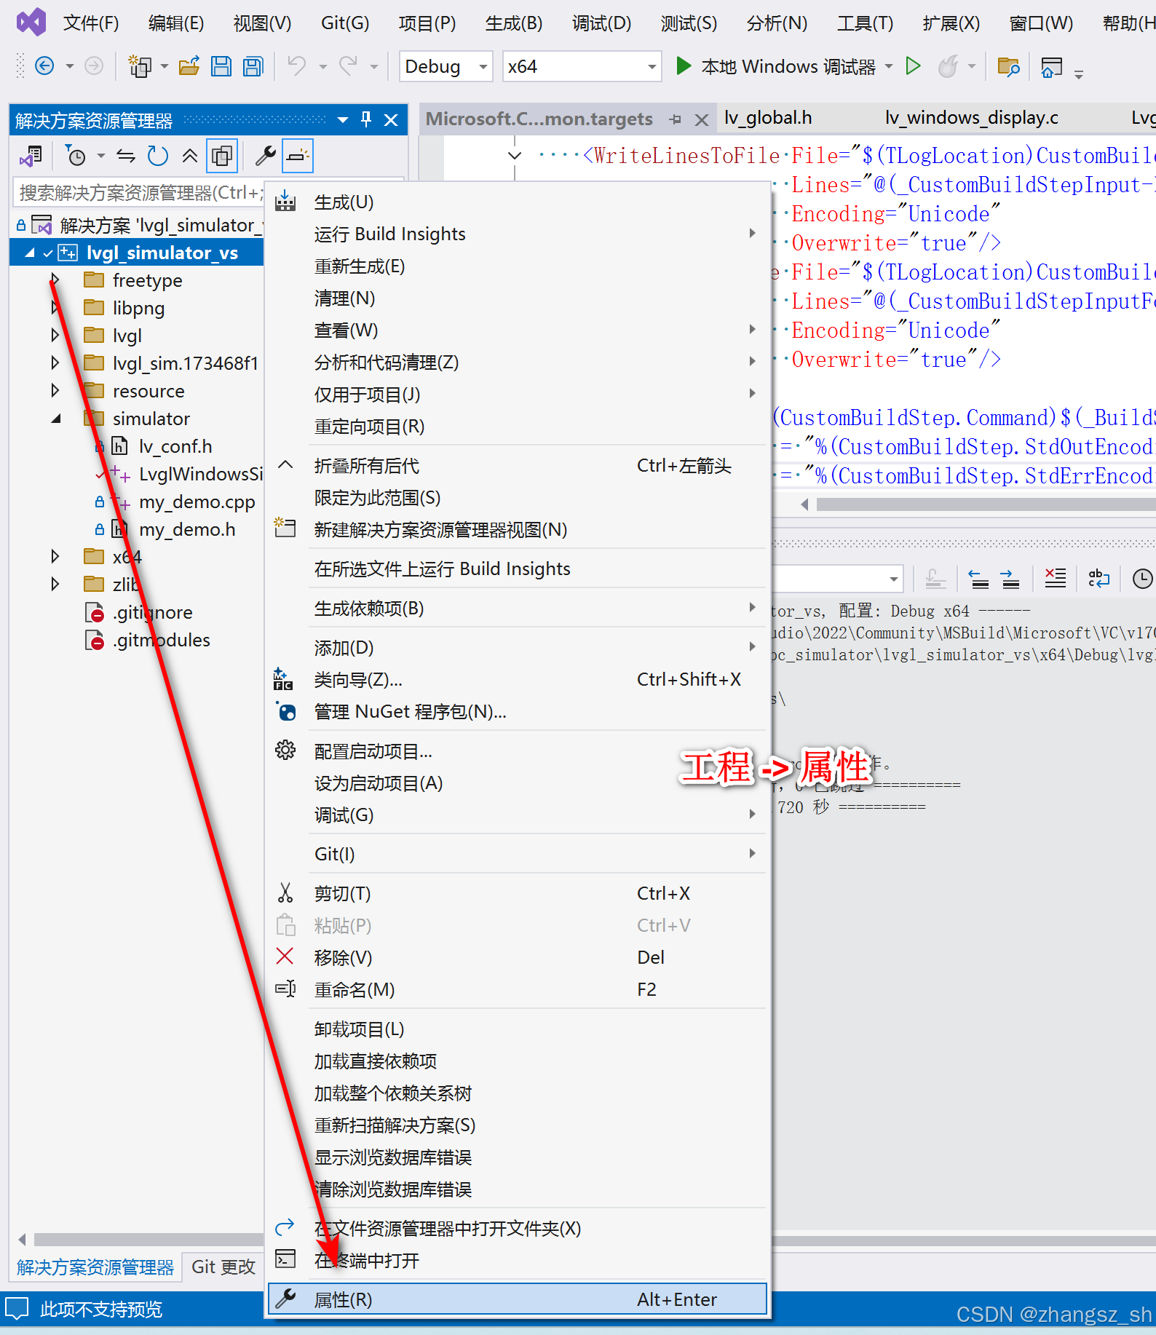Toggle word wrap in output panel
The image size is (1156, 1335).
(1098, 579)
